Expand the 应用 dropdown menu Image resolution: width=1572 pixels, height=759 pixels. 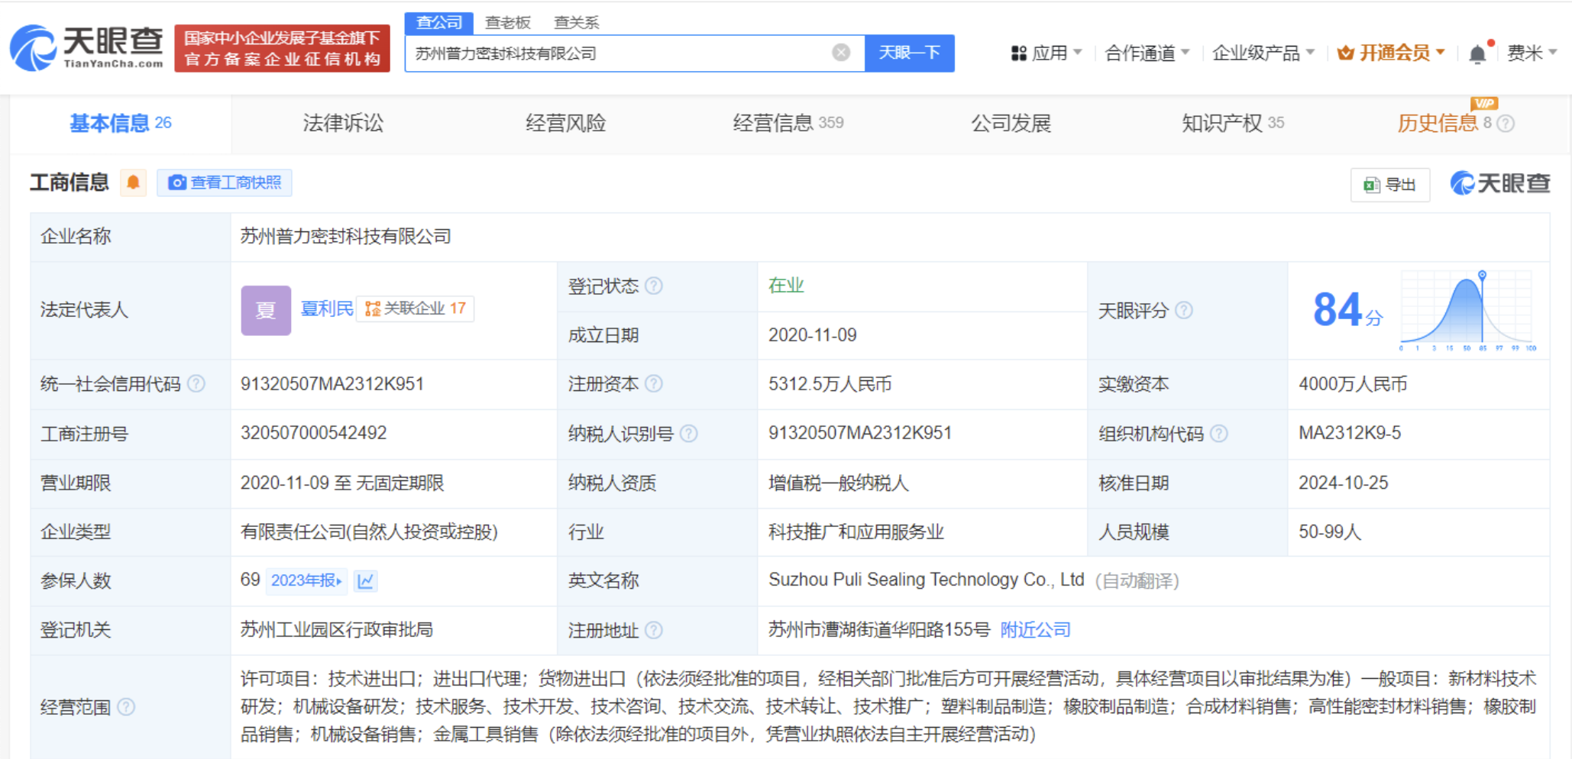(x=1046, y=53)
